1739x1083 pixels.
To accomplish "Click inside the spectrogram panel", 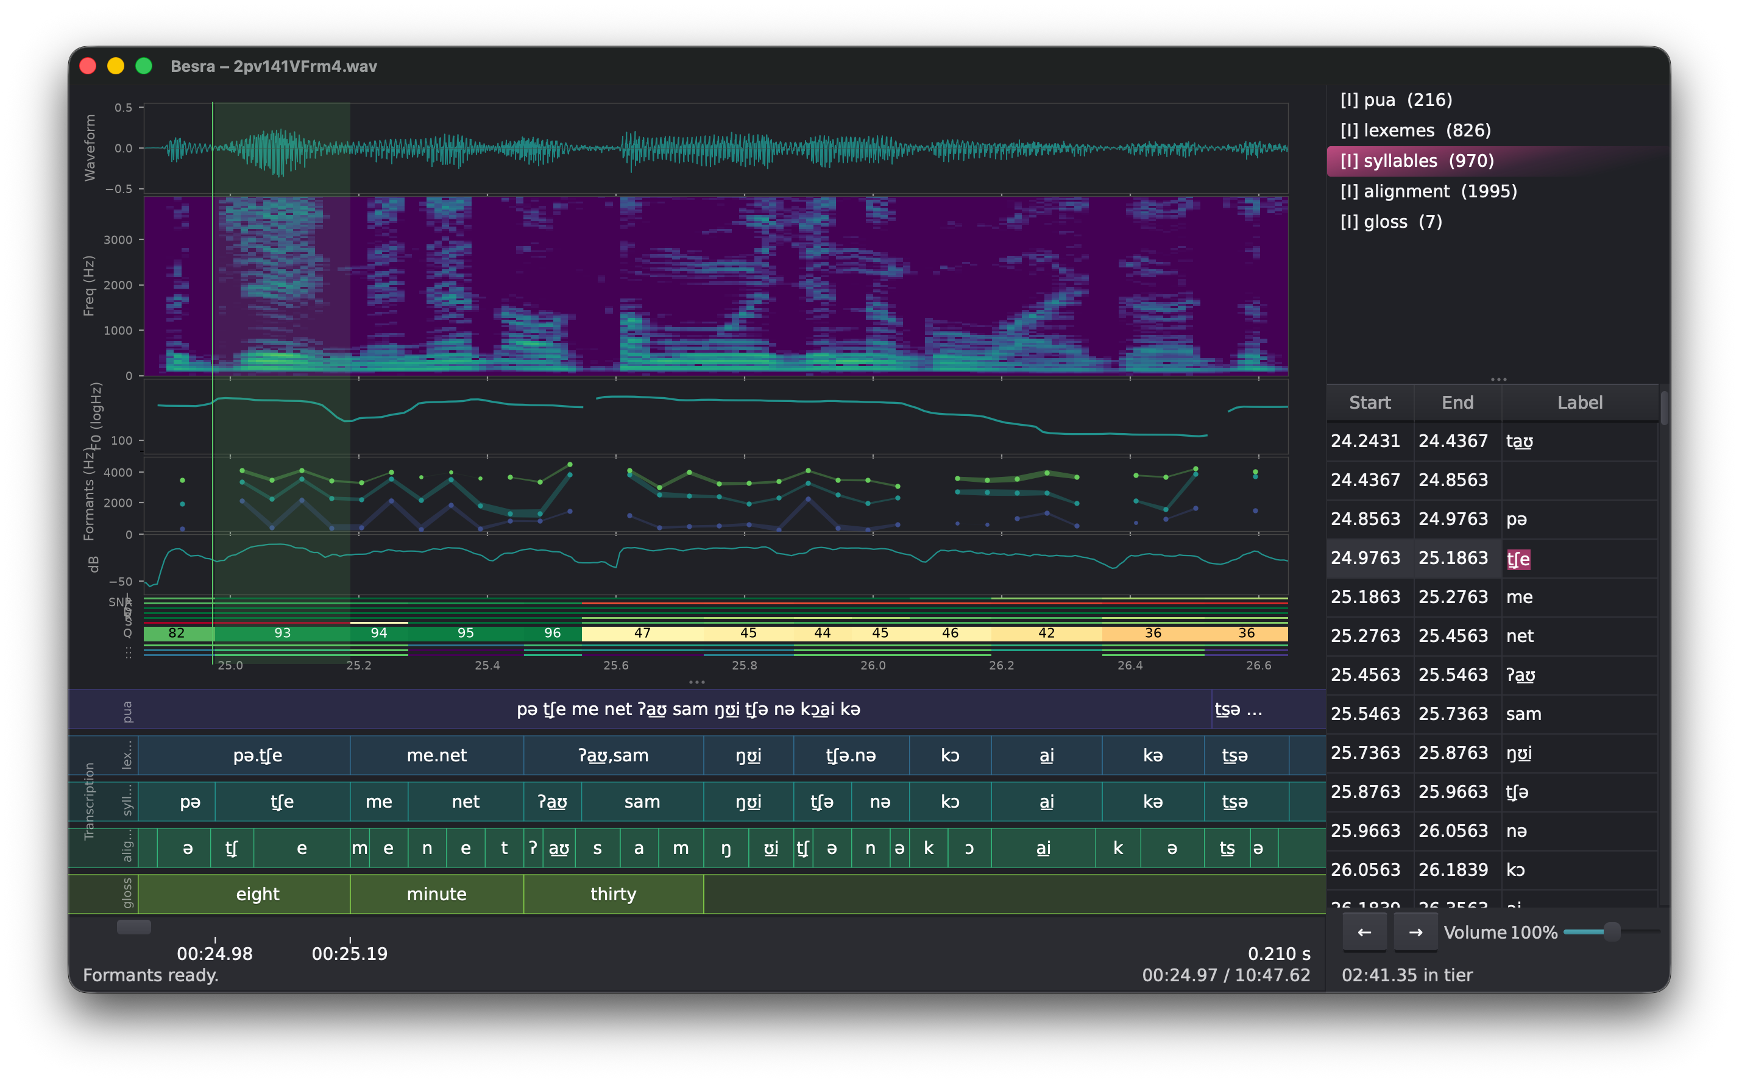I will [x=716, y=285].
